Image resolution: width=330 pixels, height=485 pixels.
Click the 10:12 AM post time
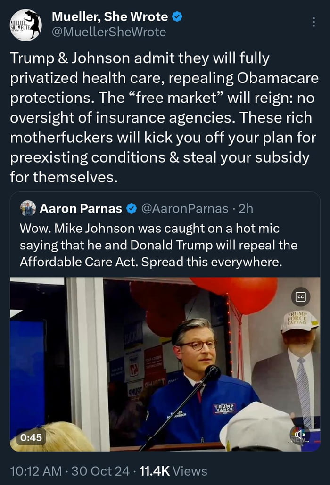click(35, 470)
